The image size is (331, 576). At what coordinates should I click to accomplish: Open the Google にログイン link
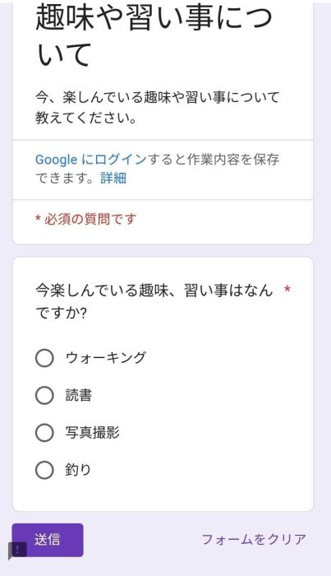click(91, 160)
